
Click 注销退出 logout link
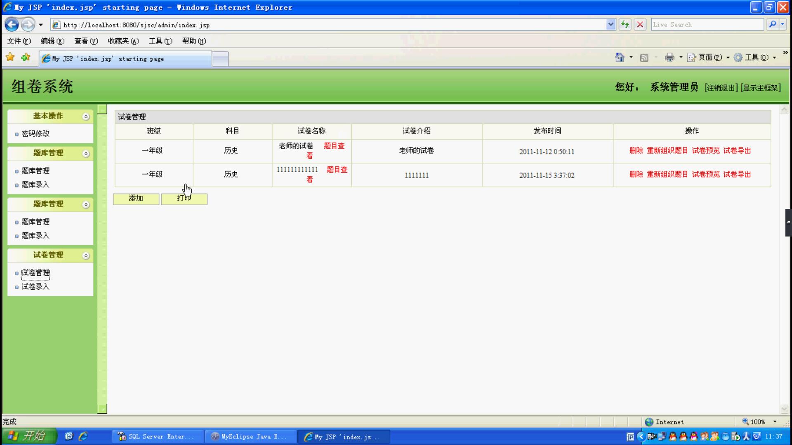[721, 88]
